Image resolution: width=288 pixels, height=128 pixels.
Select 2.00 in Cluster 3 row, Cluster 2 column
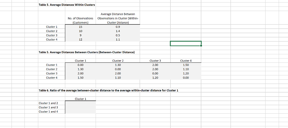(x=118, y=73)
